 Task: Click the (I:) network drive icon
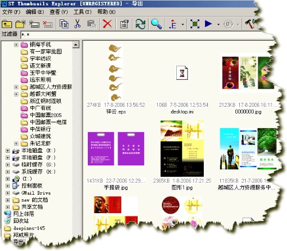tap(15, 179)
